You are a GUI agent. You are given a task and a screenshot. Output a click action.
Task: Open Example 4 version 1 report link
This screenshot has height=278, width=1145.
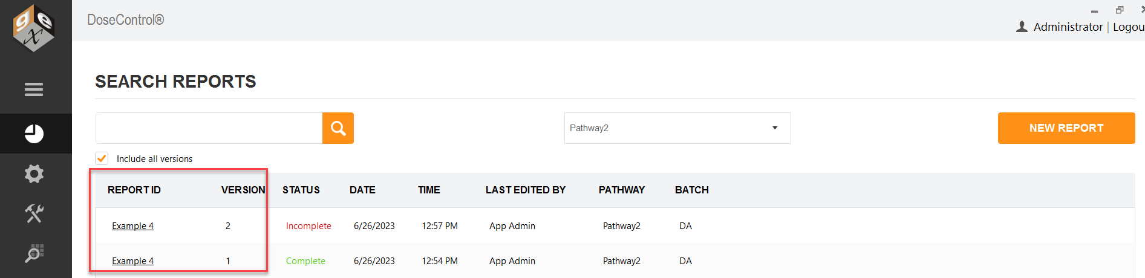click(132, 261)
